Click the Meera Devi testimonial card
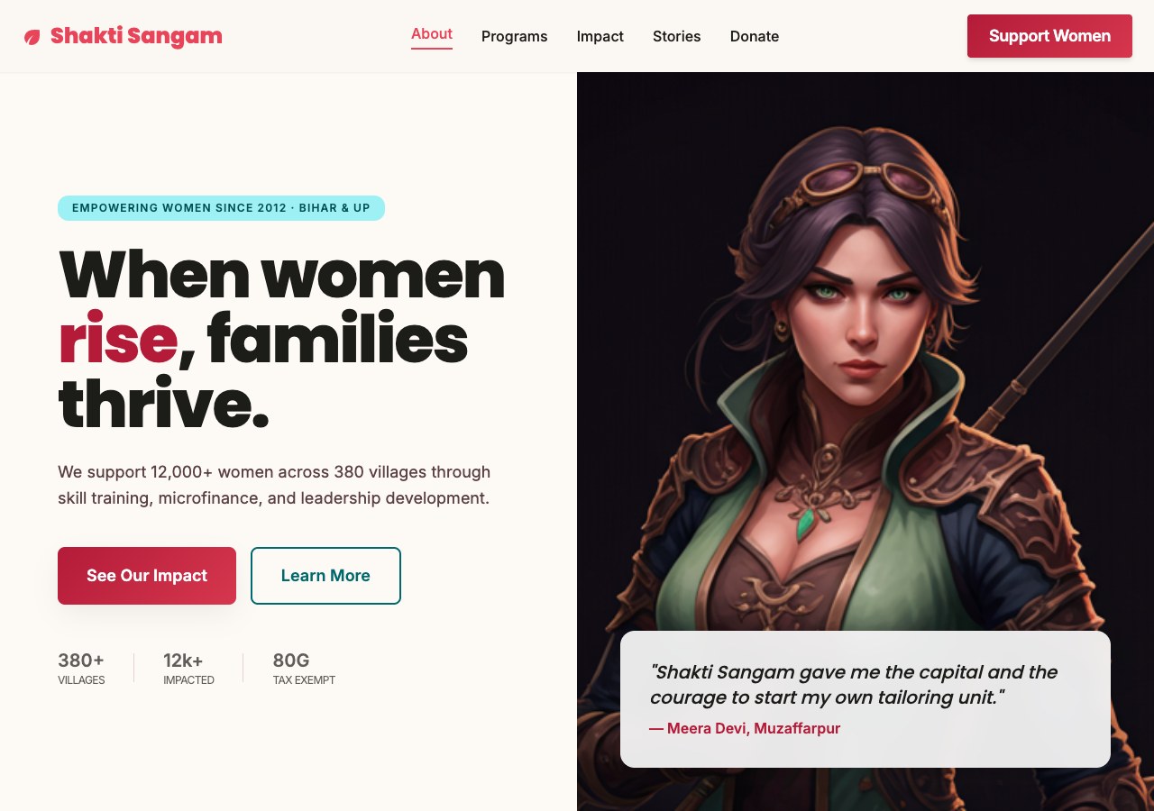1154x811 pixels. tap(865, 699)
